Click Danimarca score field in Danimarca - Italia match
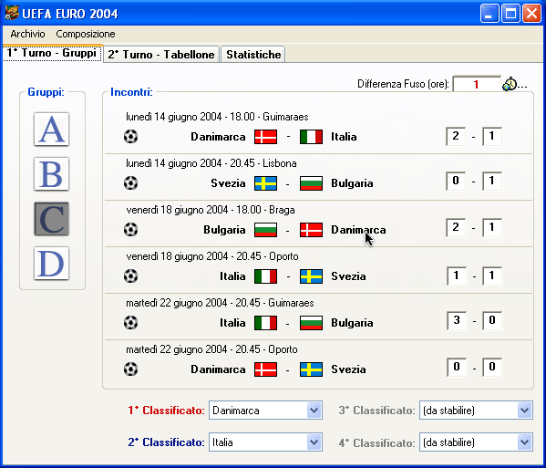Viewport: 546px width, 468px height. 456,136
